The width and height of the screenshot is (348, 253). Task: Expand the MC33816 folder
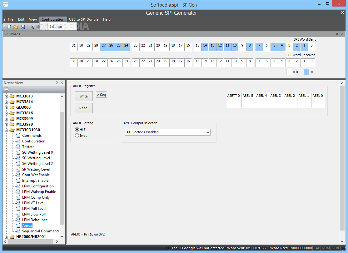(7, 113)
